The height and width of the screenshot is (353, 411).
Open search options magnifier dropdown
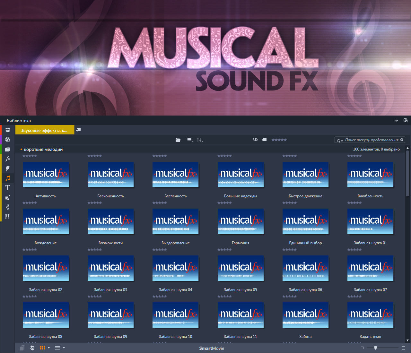340,140
